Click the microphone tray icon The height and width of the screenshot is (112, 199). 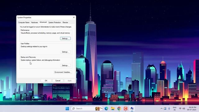tap(169, 109)
